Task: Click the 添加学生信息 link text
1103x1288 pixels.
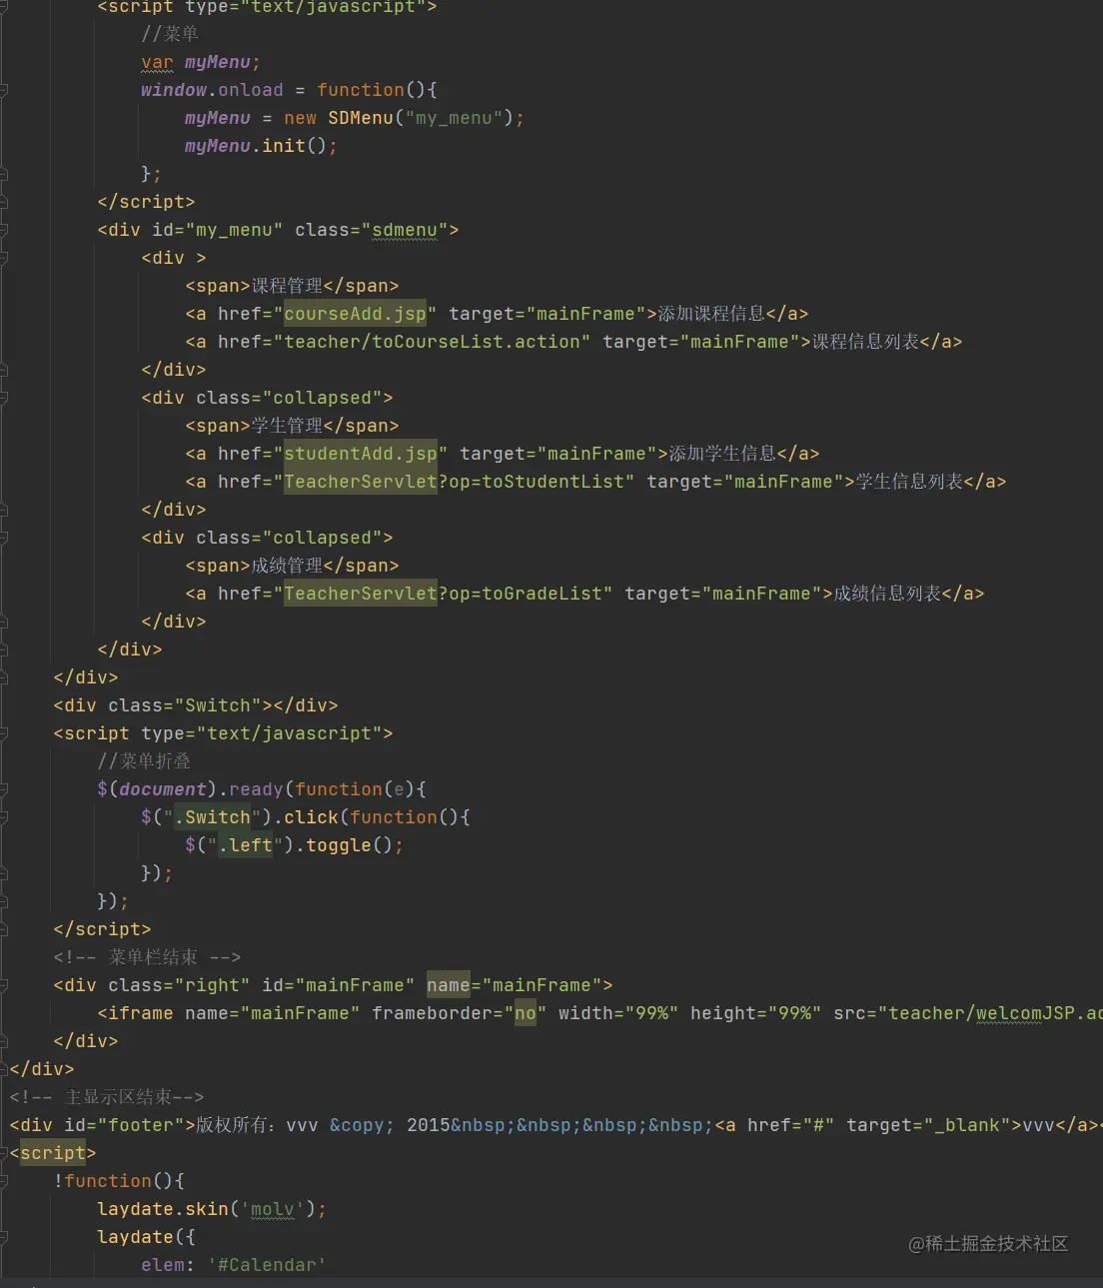Action: pyautogui.click(x=722, y=454)
